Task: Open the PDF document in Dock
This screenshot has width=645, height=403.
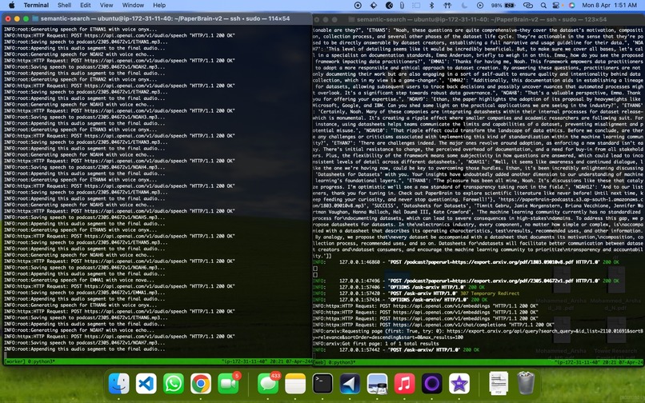Action: (x=499, y=383)
